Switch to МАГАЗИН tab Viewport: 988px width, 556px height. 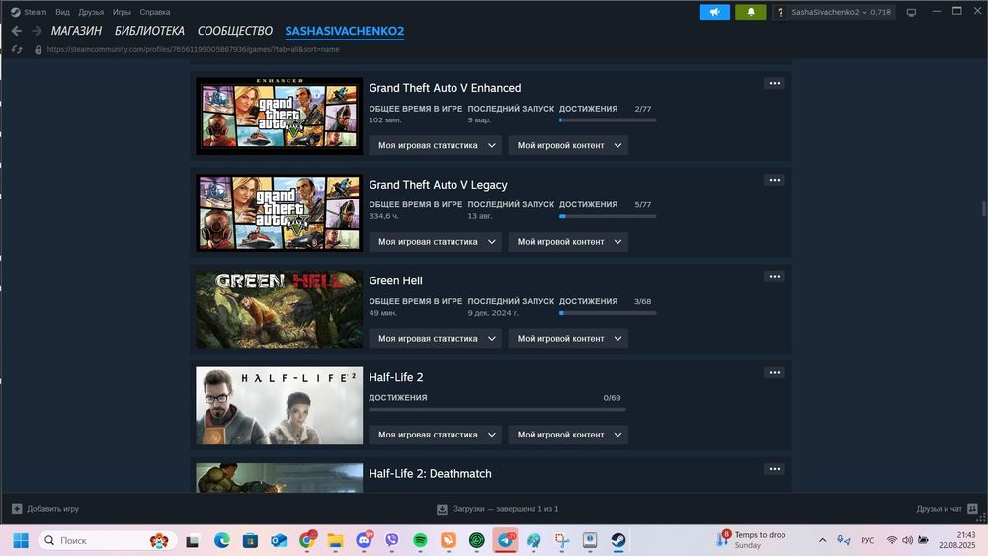76,31
